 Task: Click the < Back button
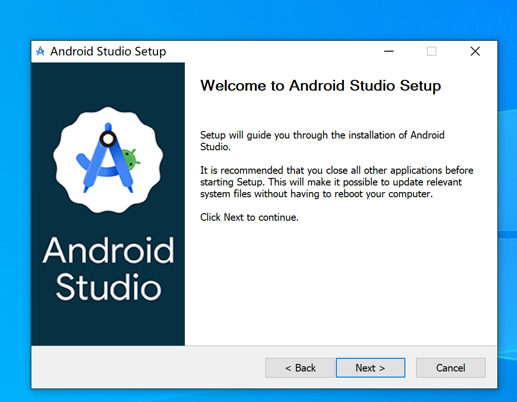300,368
